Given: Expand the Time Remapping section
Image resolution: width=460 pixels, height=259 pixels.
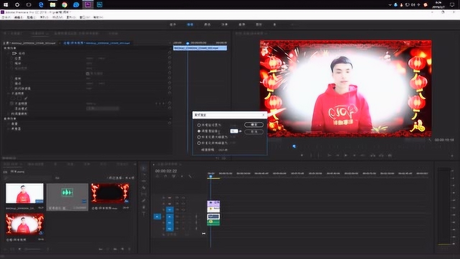Looking at the screenshot, I should coord(9,114).
